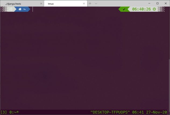Open the new-tab profile dropdown
Screen dimensions: 170x115
pos(96,3)
